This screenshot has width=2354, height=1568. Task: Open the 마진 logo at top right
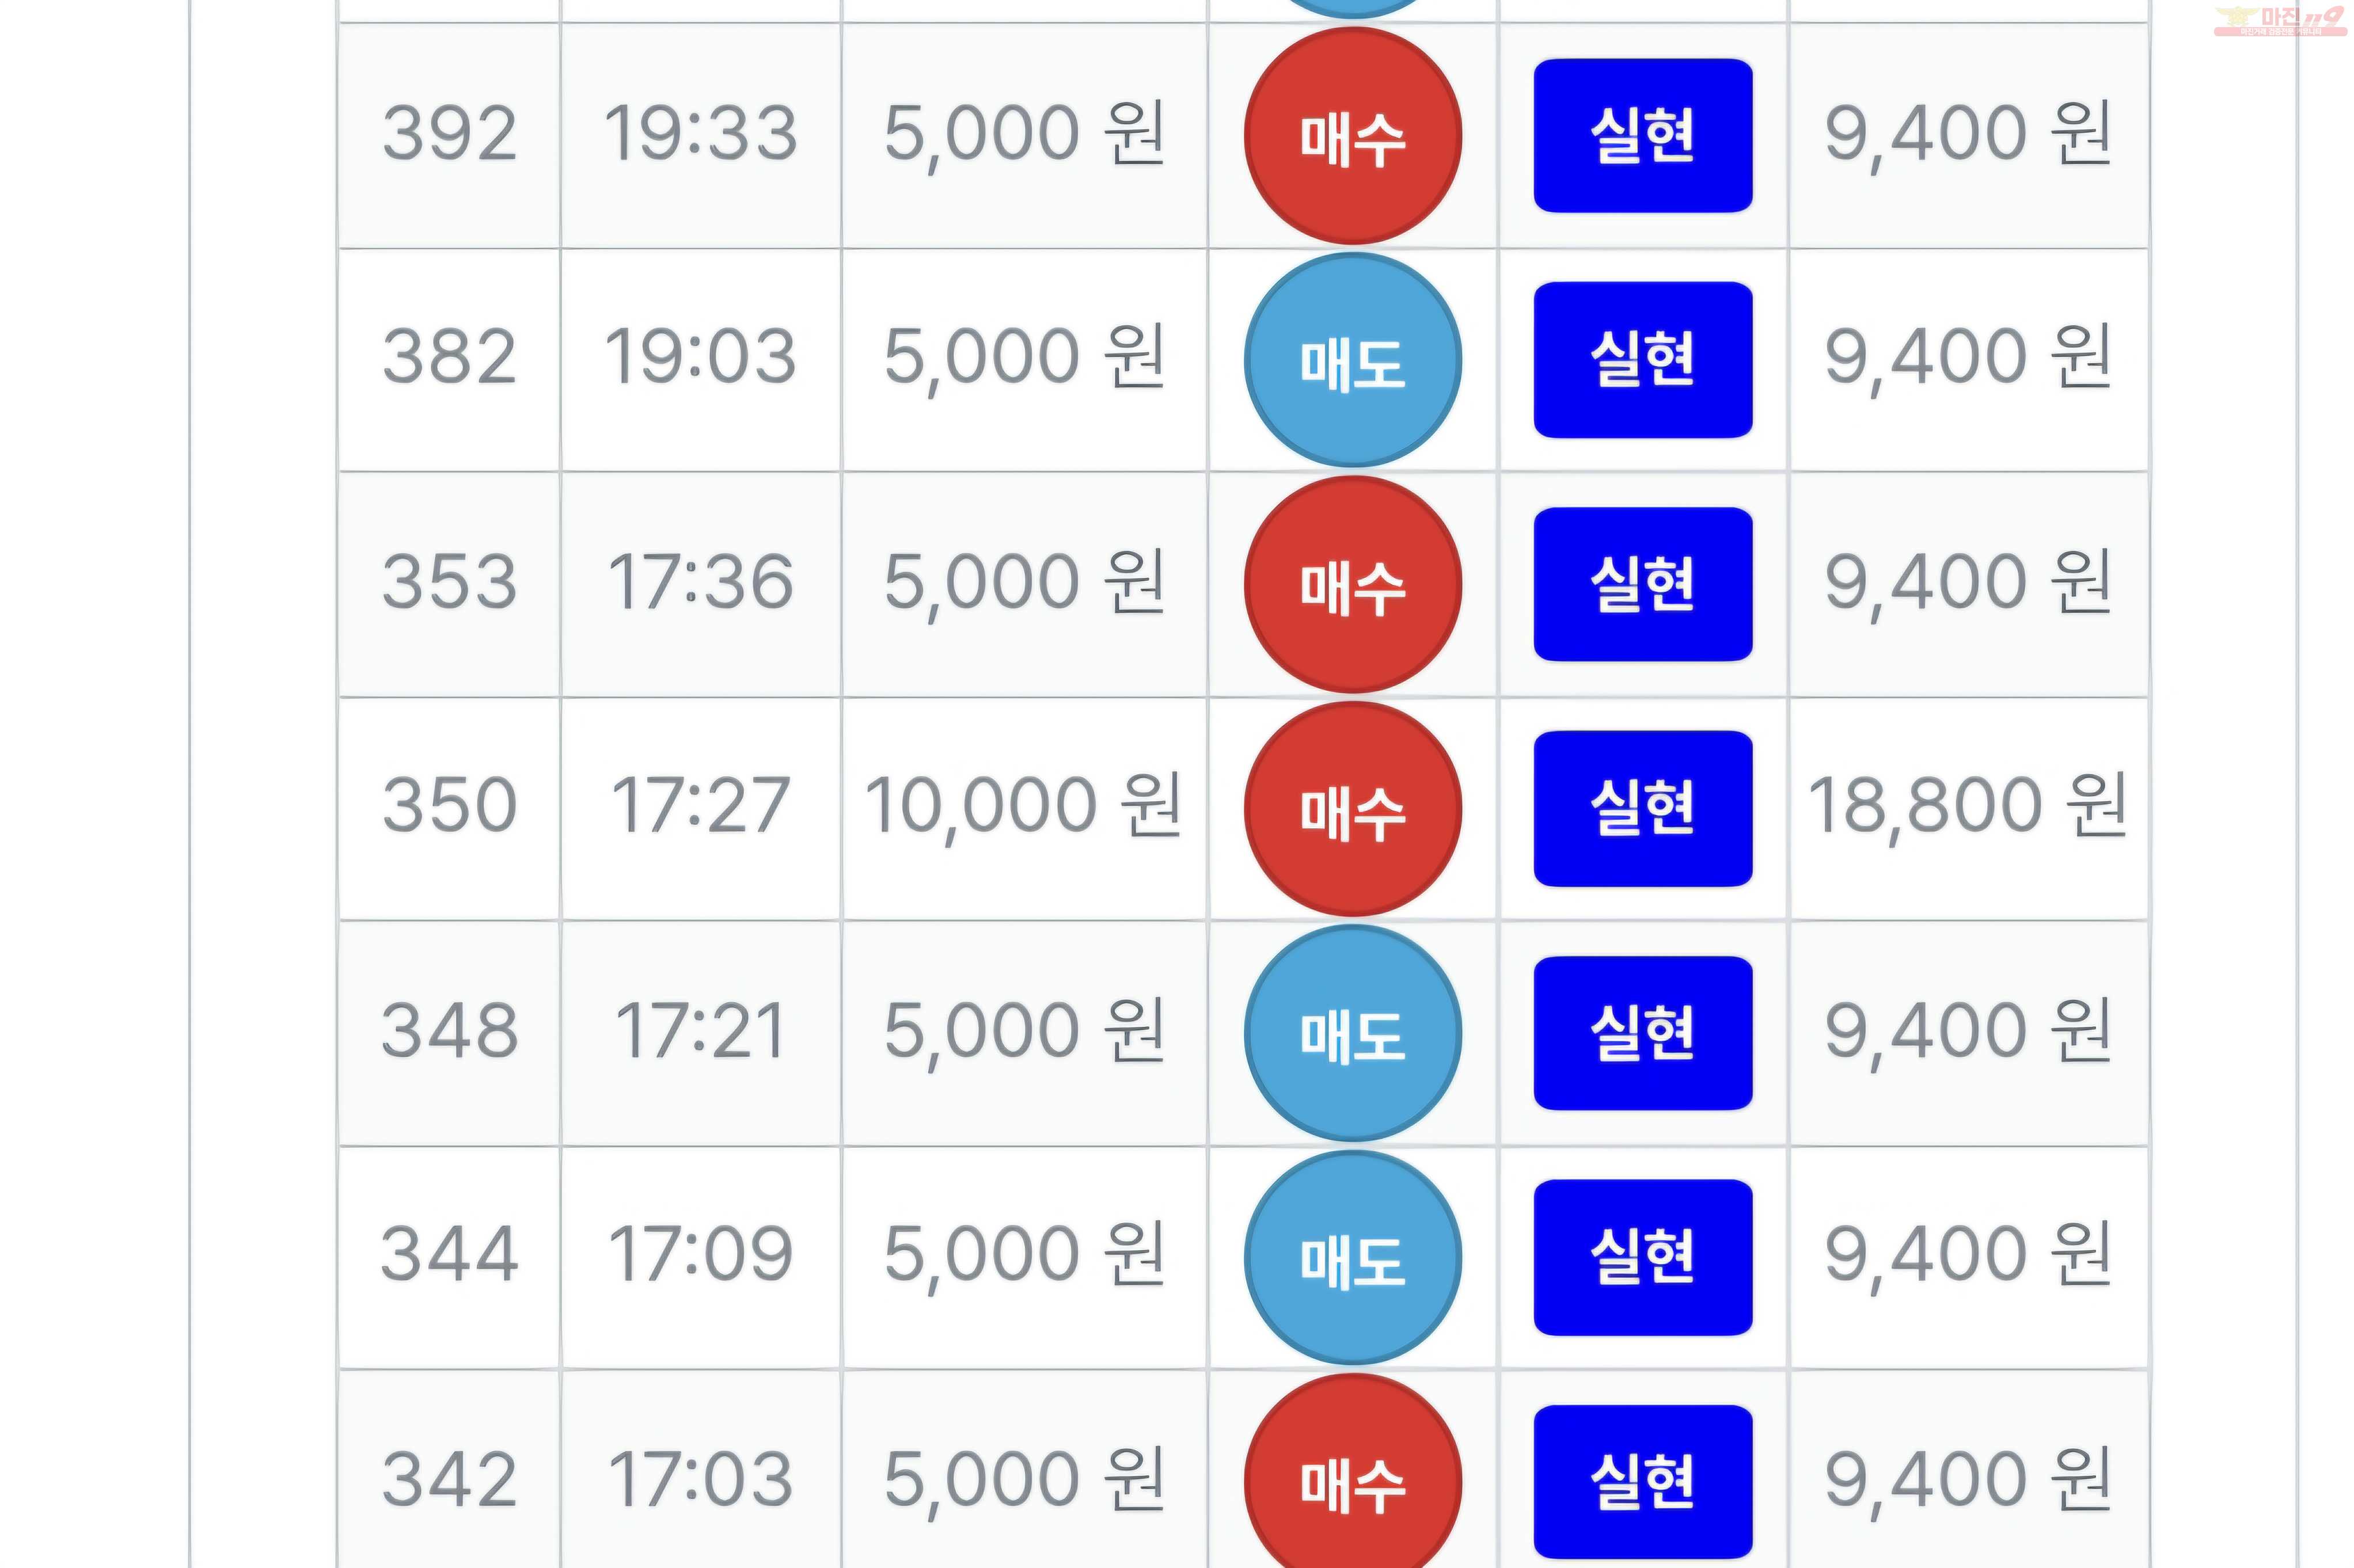point(2280,21)
